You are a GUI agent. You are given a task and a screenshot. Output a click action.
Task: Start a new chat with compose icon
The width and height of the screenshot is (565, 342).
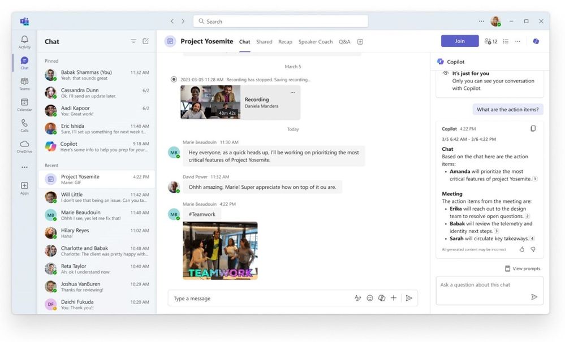tap(145, 41)
